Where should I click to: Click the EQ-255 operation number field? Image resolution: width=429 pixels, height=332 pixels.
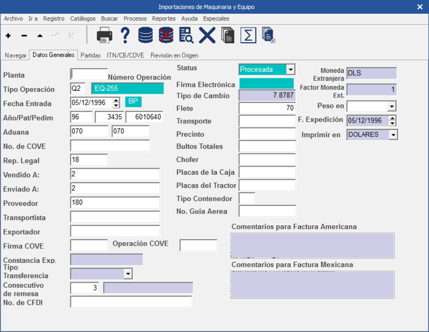(128, 89)
